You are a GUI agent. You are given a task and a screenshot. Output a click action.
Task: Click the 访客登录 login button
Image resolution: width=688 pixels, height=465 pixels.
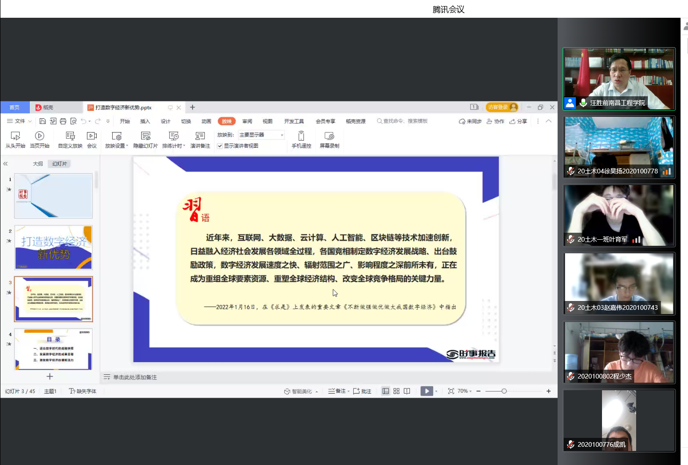(502, 107)
